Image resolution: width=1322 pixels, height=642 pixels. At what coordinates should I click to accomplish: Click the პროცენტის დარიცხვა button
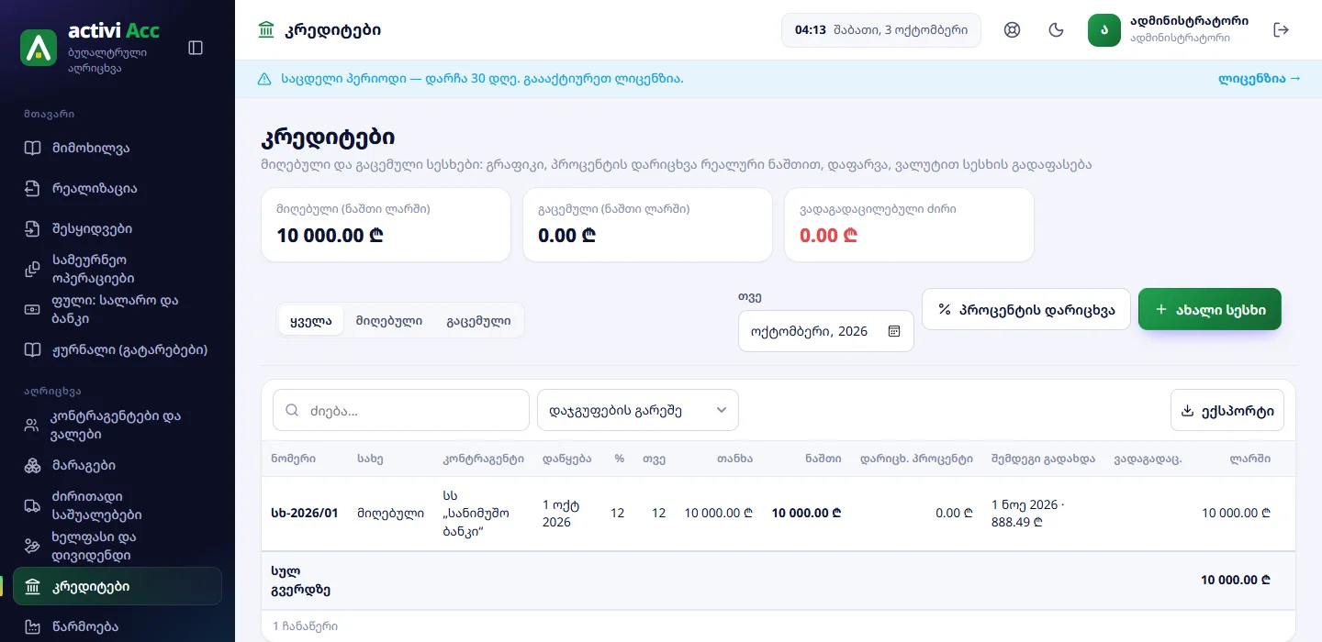point(1026,309)
